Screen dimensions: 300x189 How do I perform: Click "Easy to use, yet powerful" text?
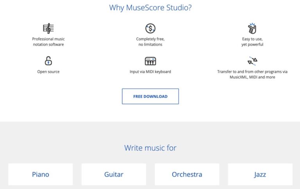(x=252, y=42)
